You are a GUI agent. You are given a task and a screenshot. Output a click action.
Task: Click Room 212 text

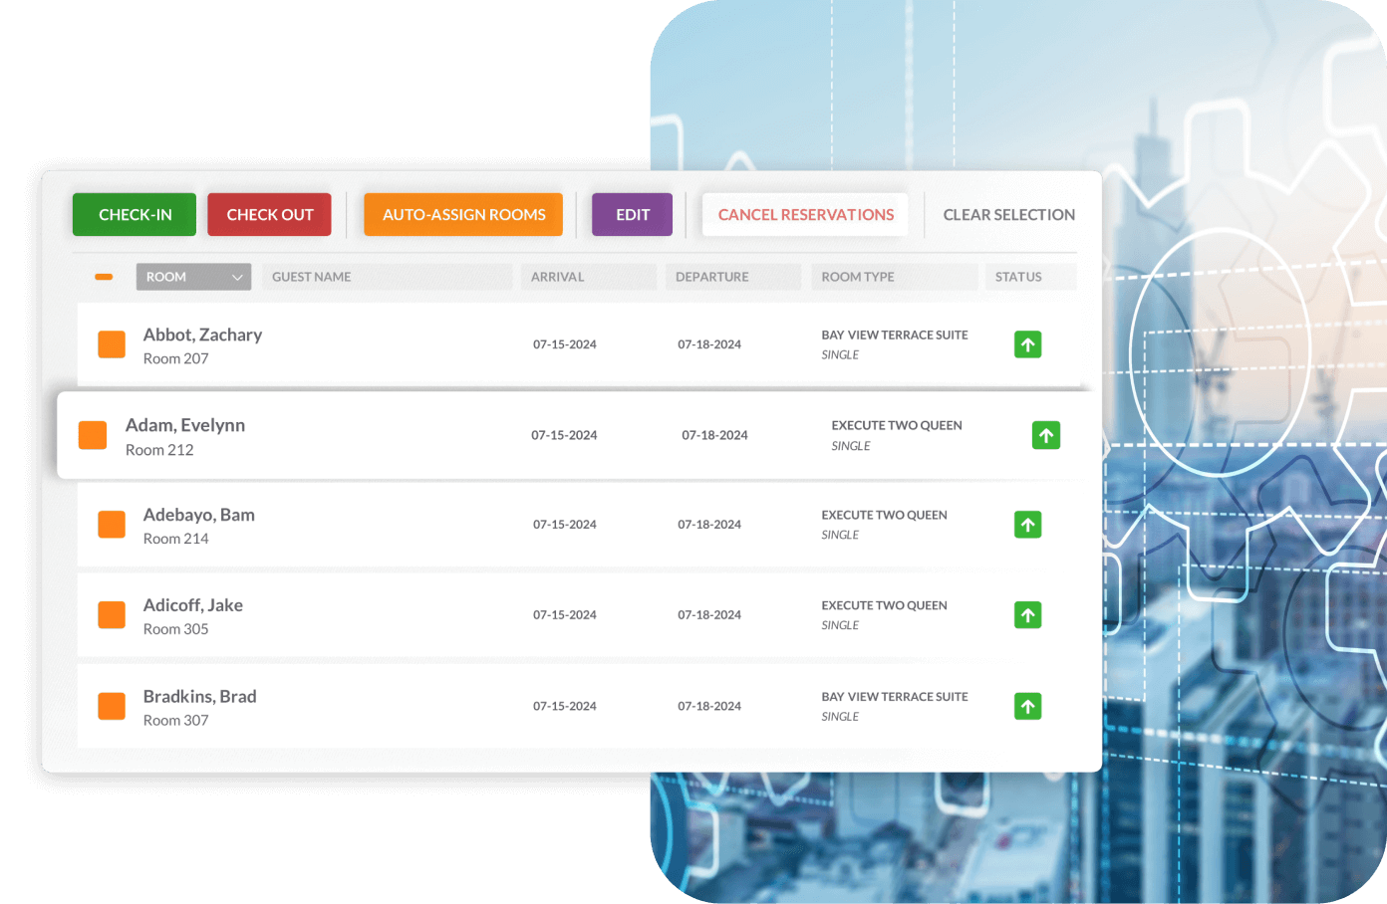click(159, 450)
